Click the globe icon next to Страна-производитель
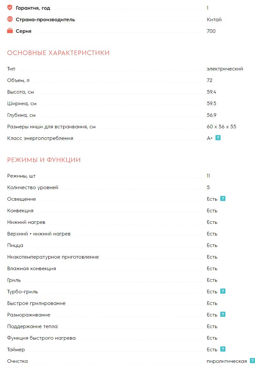The width and height of the screenshot is (255, 367). click(x=10, y=19)
